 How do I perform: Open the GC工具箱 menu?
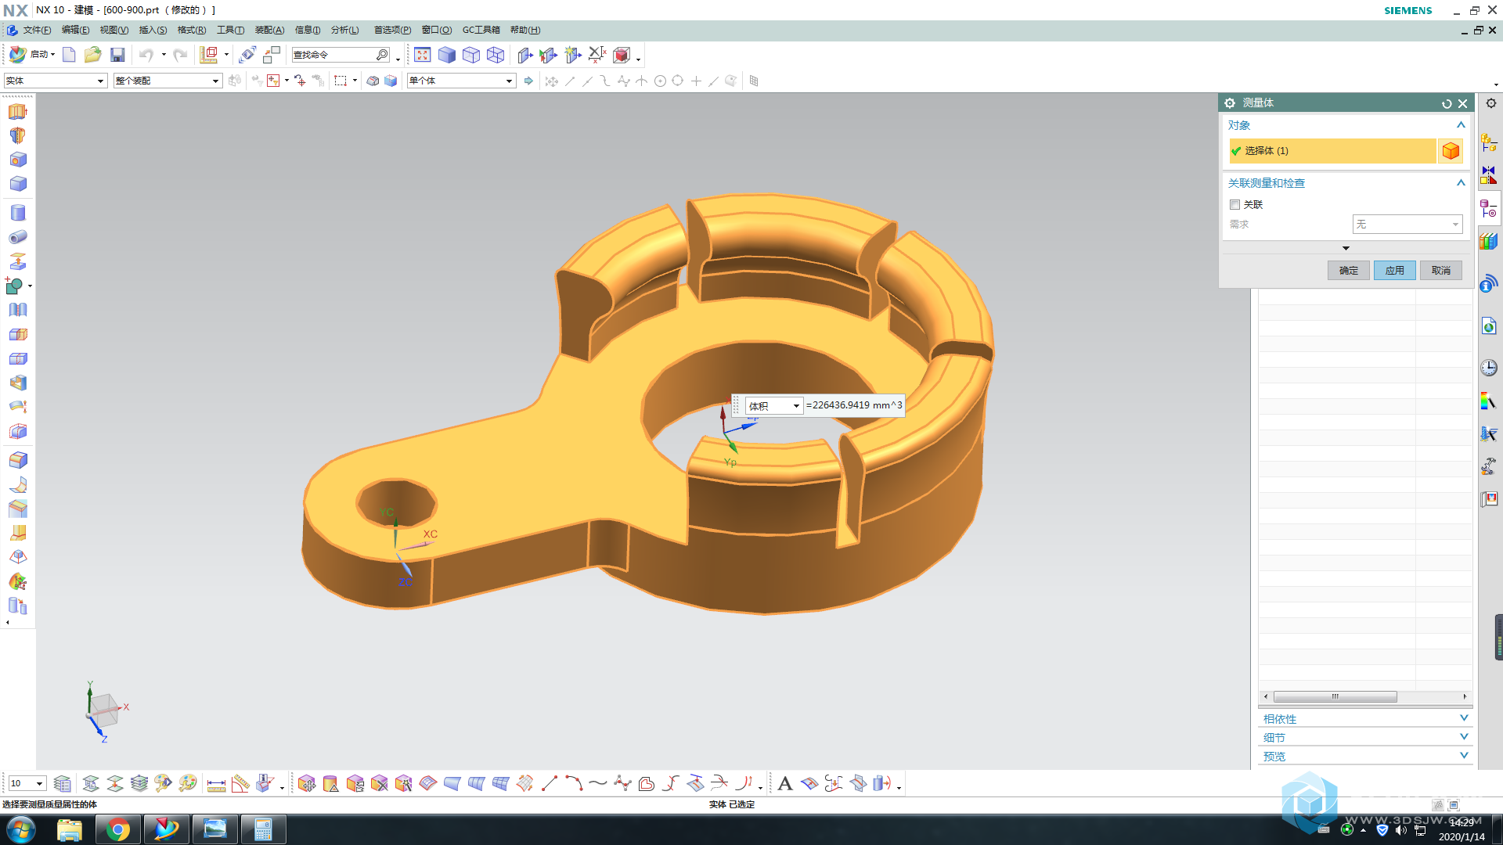[x=481, y=30]
